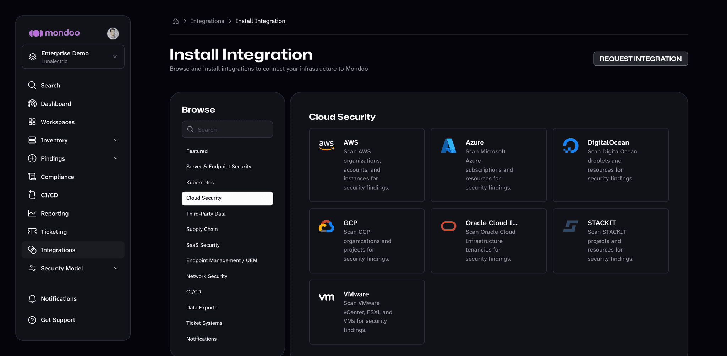Click the Dashboard gauge icon
This screenshot has width=727, height=356.
pyautogui.click(x=32, y=103)
